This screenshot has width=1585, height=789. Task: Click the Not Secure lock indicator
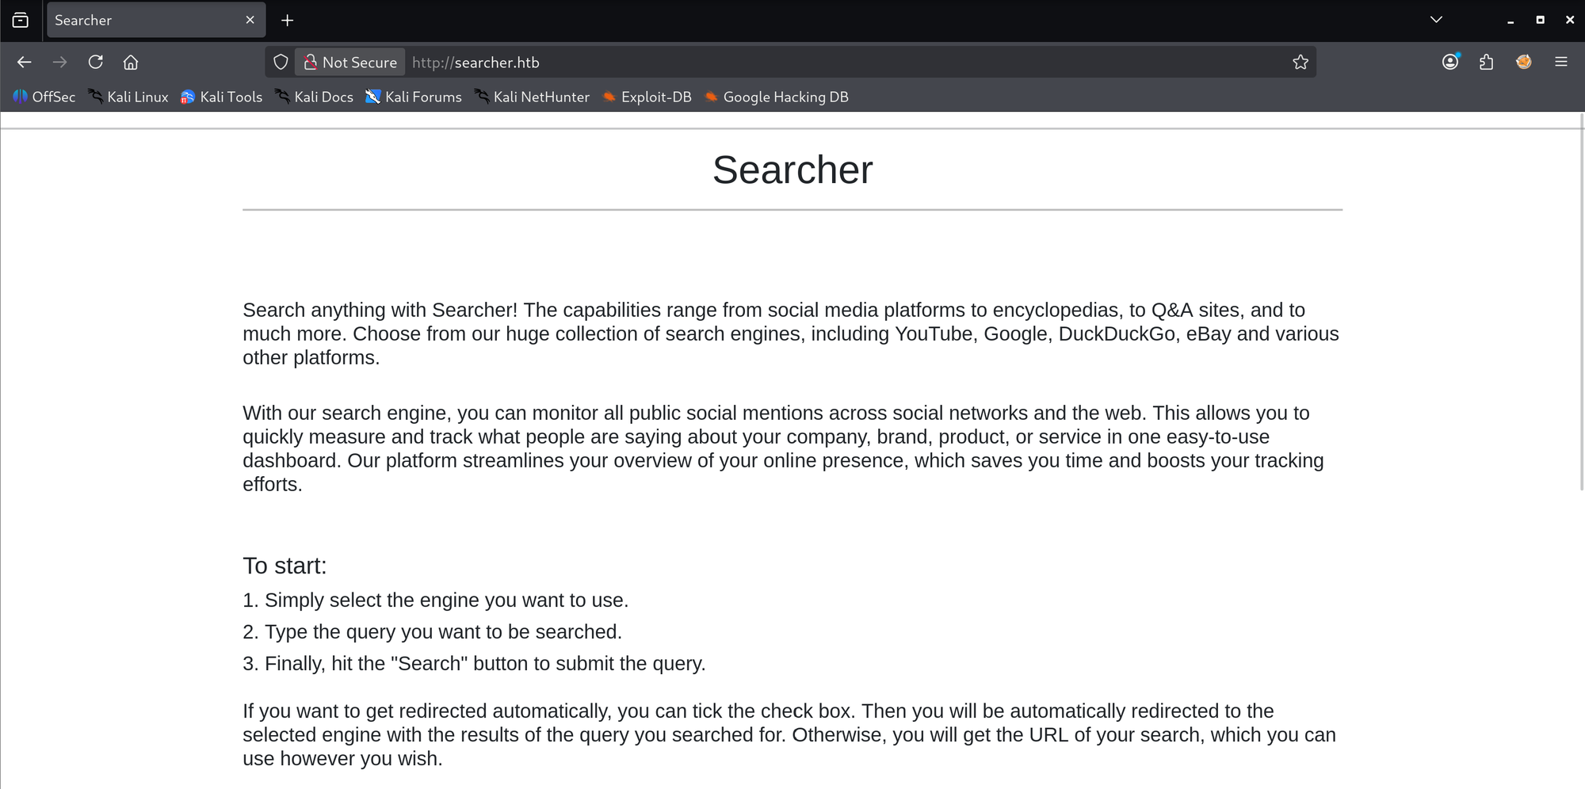click(x=350, y=62)
